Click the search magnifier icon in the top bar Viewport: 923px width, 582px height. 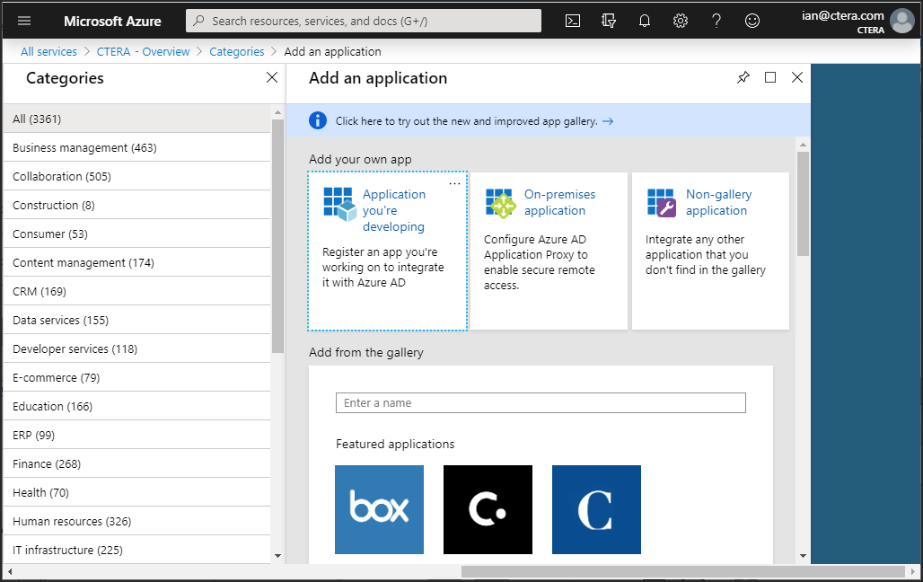tap(199, 21)
